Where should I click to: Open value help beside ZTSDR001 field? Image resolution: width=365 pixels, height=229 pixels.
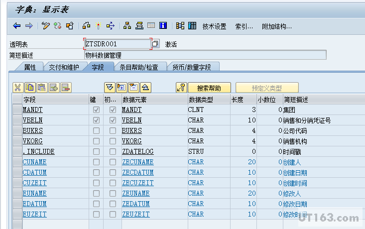[156, 44]
